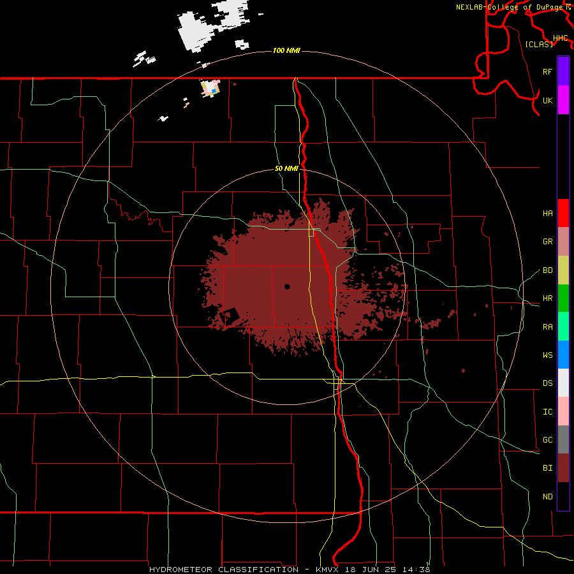
Task: Click the HYDROMETEOR CLASSIFICATION caption text
Action: point(224,570)
